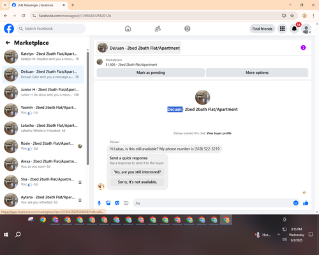Click the taskbar volume speaker icon
The width and height of the screenshot is (319, 255).
click(x=285, y=240)
